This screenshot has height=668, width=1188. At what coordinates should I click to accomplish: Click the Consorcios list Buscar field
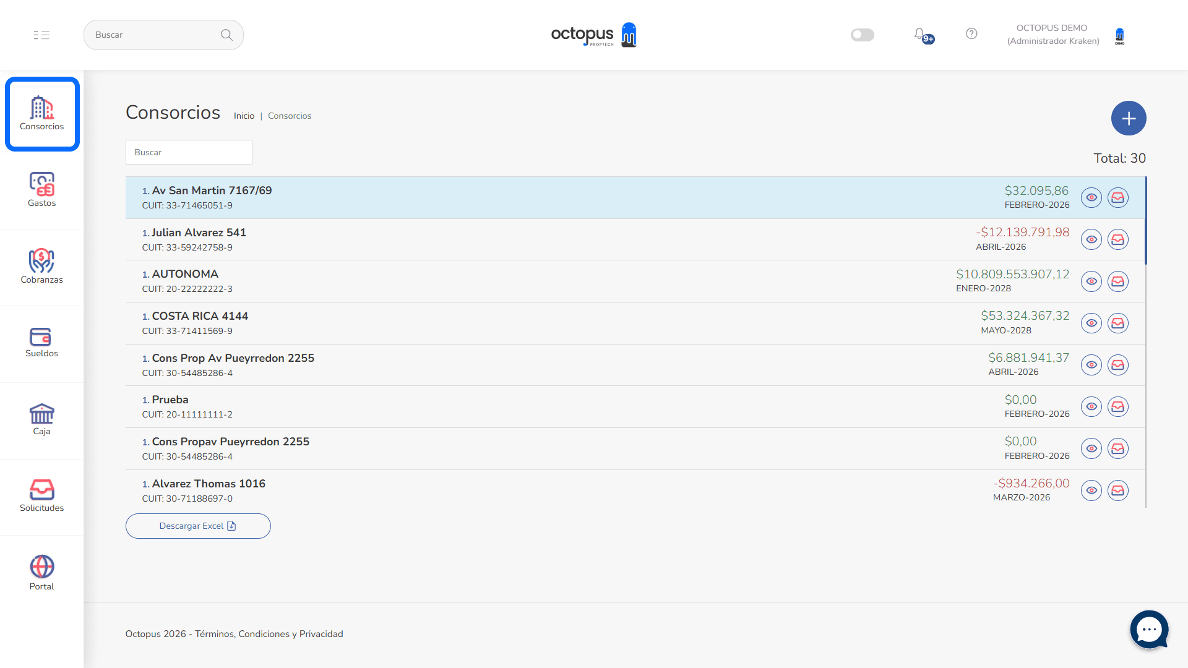tap(189, 152)
